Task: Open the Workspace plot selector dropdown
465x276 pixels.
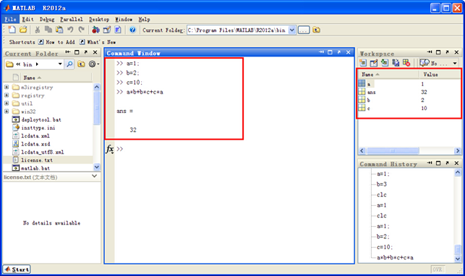Action: point(455,63)
